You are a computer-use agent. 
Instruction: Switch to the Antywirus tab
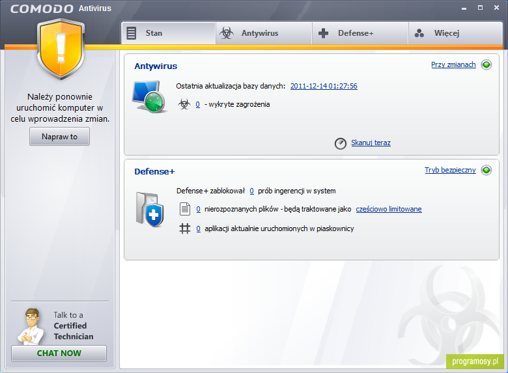pyautogui.click(x=263, y=33)
